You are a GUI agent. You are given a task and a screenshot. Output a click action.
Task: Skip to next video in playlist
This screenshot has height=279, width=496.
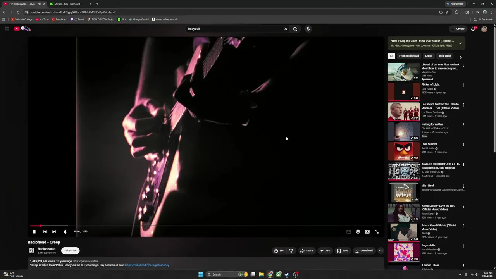click(54, 232)
